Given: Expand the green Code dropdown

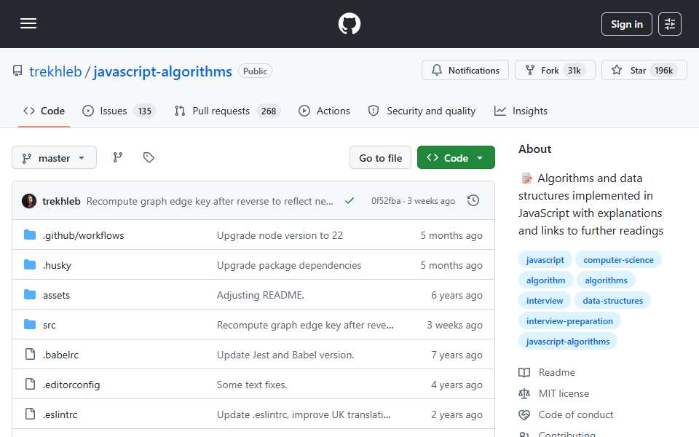Looking at the screenshot, I should [456, 158].
